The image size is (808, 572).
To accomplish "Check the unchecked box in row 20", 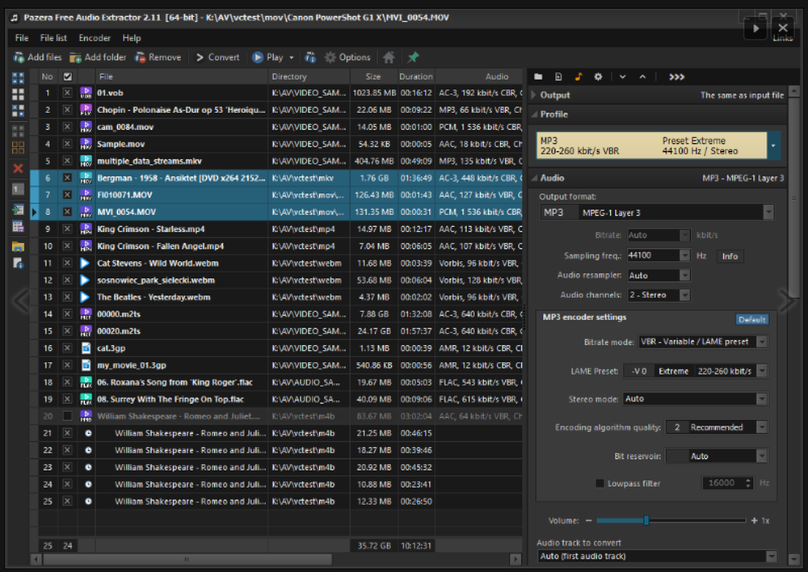I will (68, 416).
